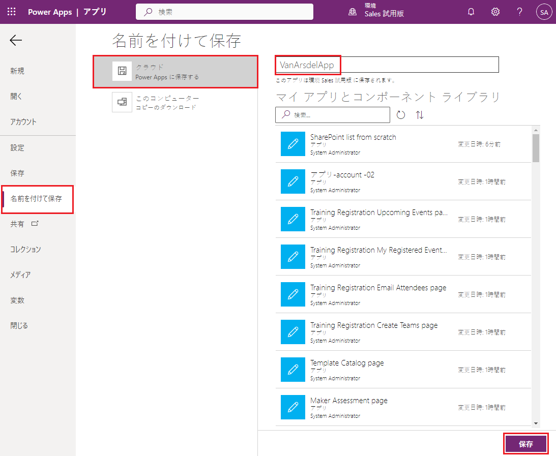This screenshot has height=456, width=556.
Task: Click the Power Apps title link
Action: point(50,12)
